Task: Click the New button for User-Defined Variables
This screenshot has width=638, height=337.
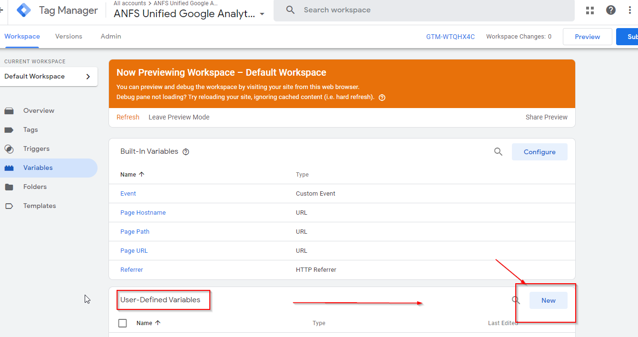Action: pyautogui.click(x=548, y=300)
